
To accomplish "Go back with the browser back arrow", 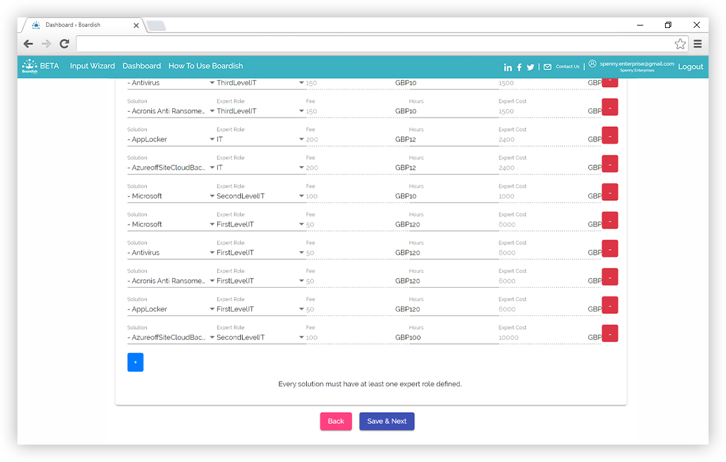I will click(x=28, y=44).
